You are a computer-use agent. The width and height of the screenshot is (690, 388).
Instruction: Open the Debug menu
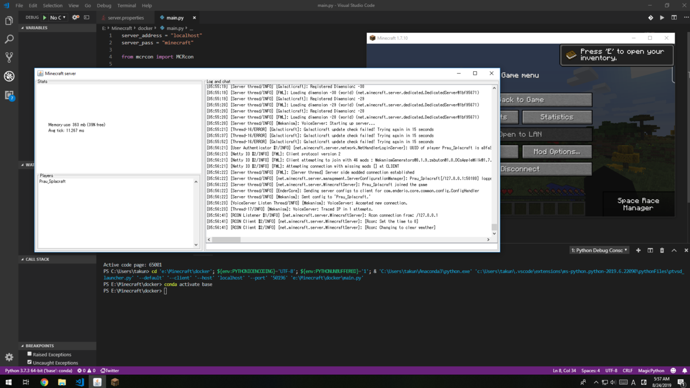[104, 5]
